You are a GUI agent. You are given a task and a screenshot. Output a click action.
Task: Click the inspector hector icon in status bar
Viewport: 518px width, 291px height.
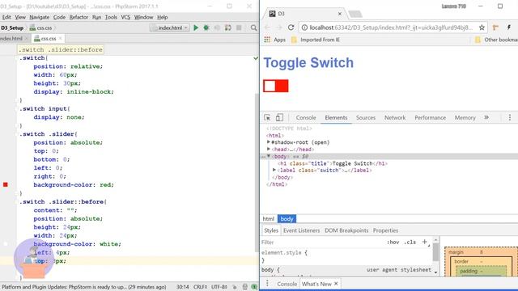tap(244, 287)
